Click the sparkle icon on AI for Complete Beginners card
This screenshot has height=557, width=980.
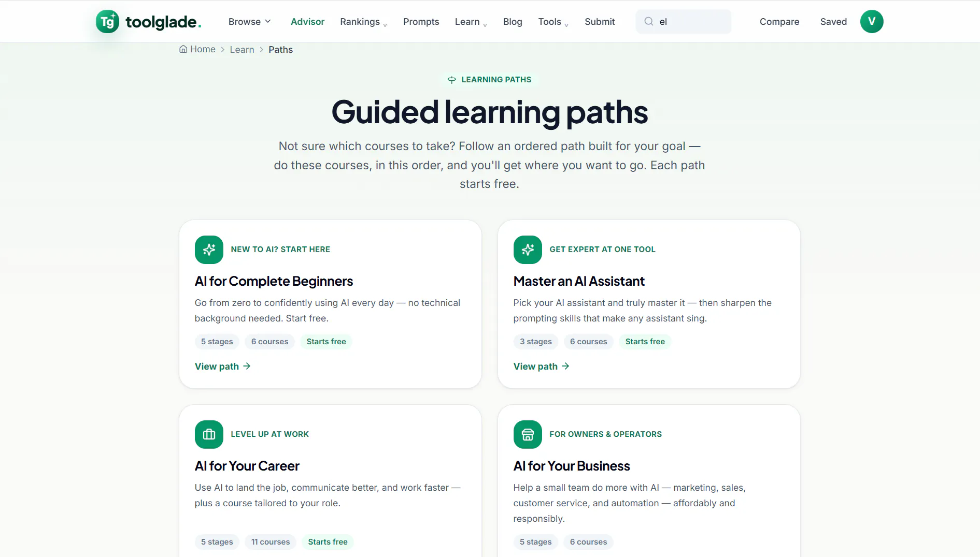[x=209, y=250]
